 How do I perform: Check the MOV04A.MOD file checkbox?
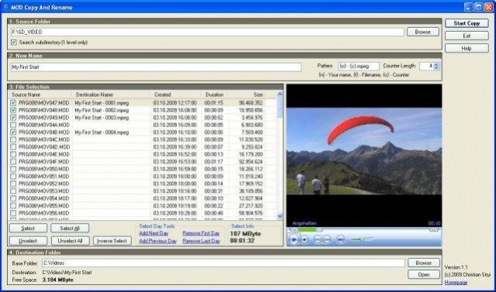coord(13,125)
